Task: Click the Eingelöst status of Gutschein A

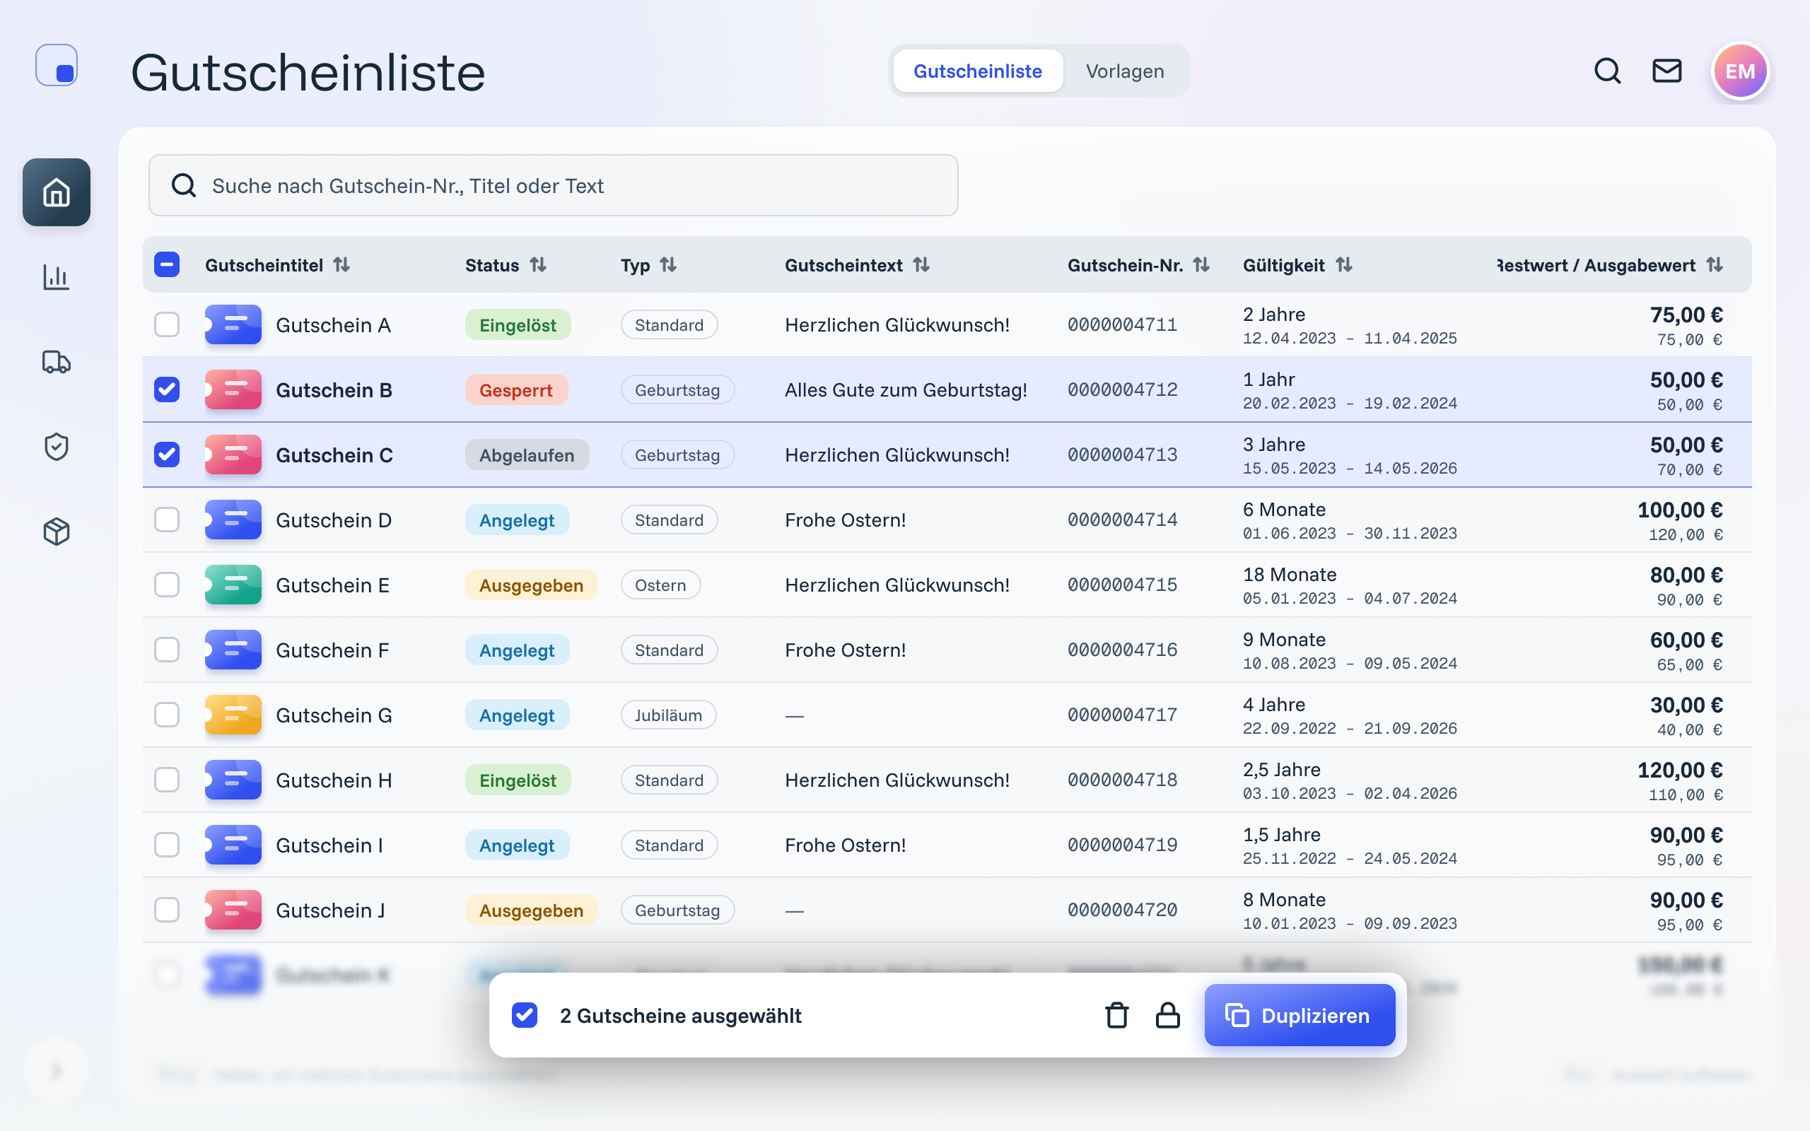Action: (x=518, y=324)
